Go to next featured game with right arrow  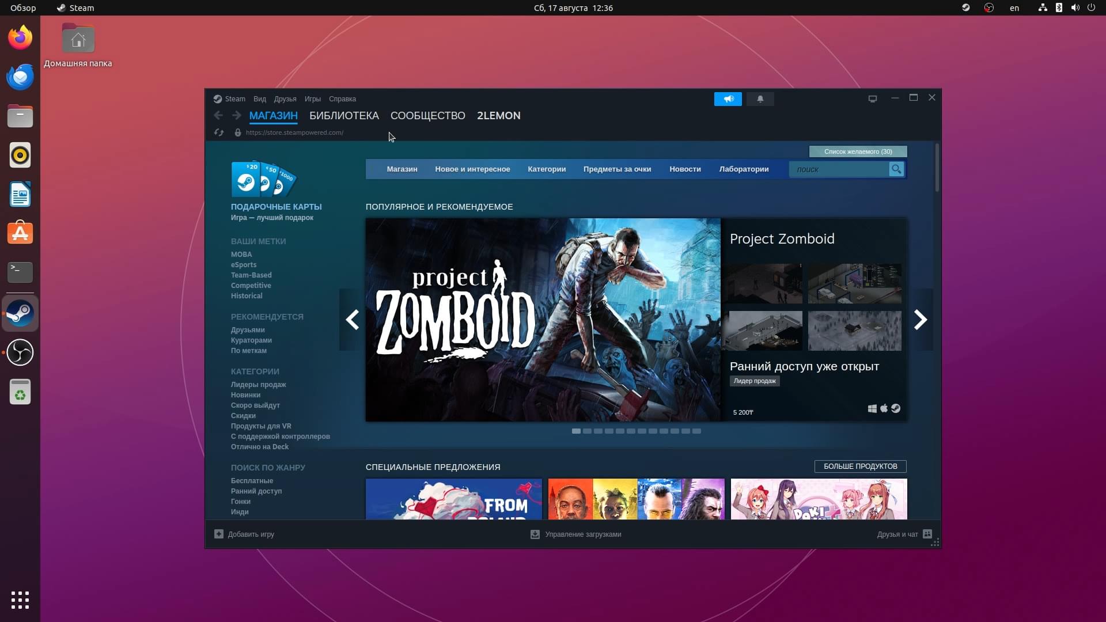click(921, 320)
